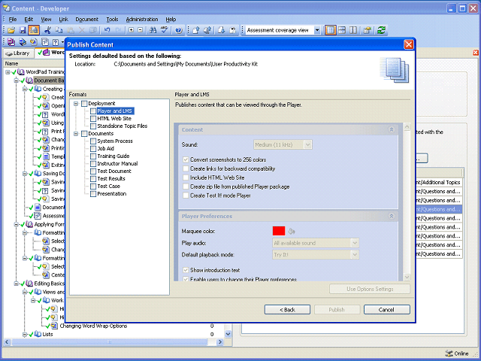
Task: Select the vertical split layout icon
Action: (x=353, y=30)
